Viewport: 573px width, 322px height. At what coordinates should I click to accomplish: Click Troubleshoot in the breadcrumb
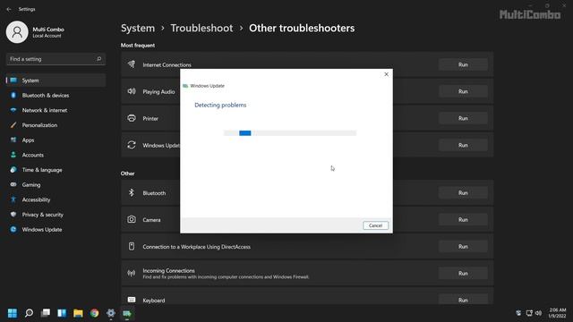(201, 28)
